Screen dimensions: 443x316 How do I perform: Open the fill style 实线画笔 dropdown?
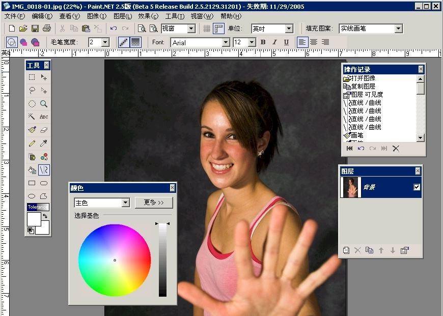(x=398, y=28)
